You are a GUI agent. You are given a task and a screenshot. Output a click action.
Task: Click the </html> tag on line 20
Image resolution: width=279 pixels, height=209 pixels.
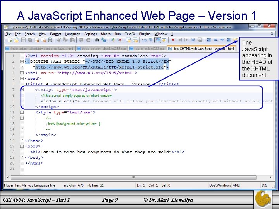click(x=34, y=163)
